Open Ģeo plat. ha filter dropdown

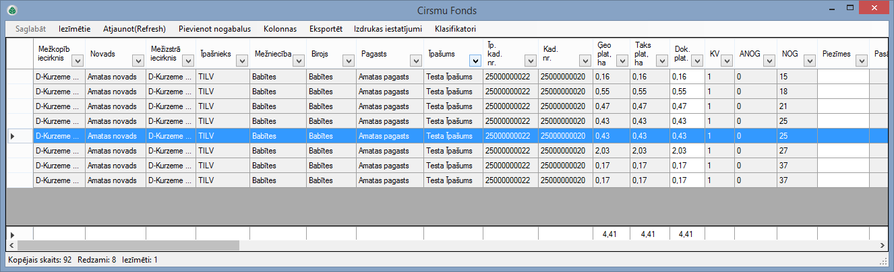tap(622, 61)
